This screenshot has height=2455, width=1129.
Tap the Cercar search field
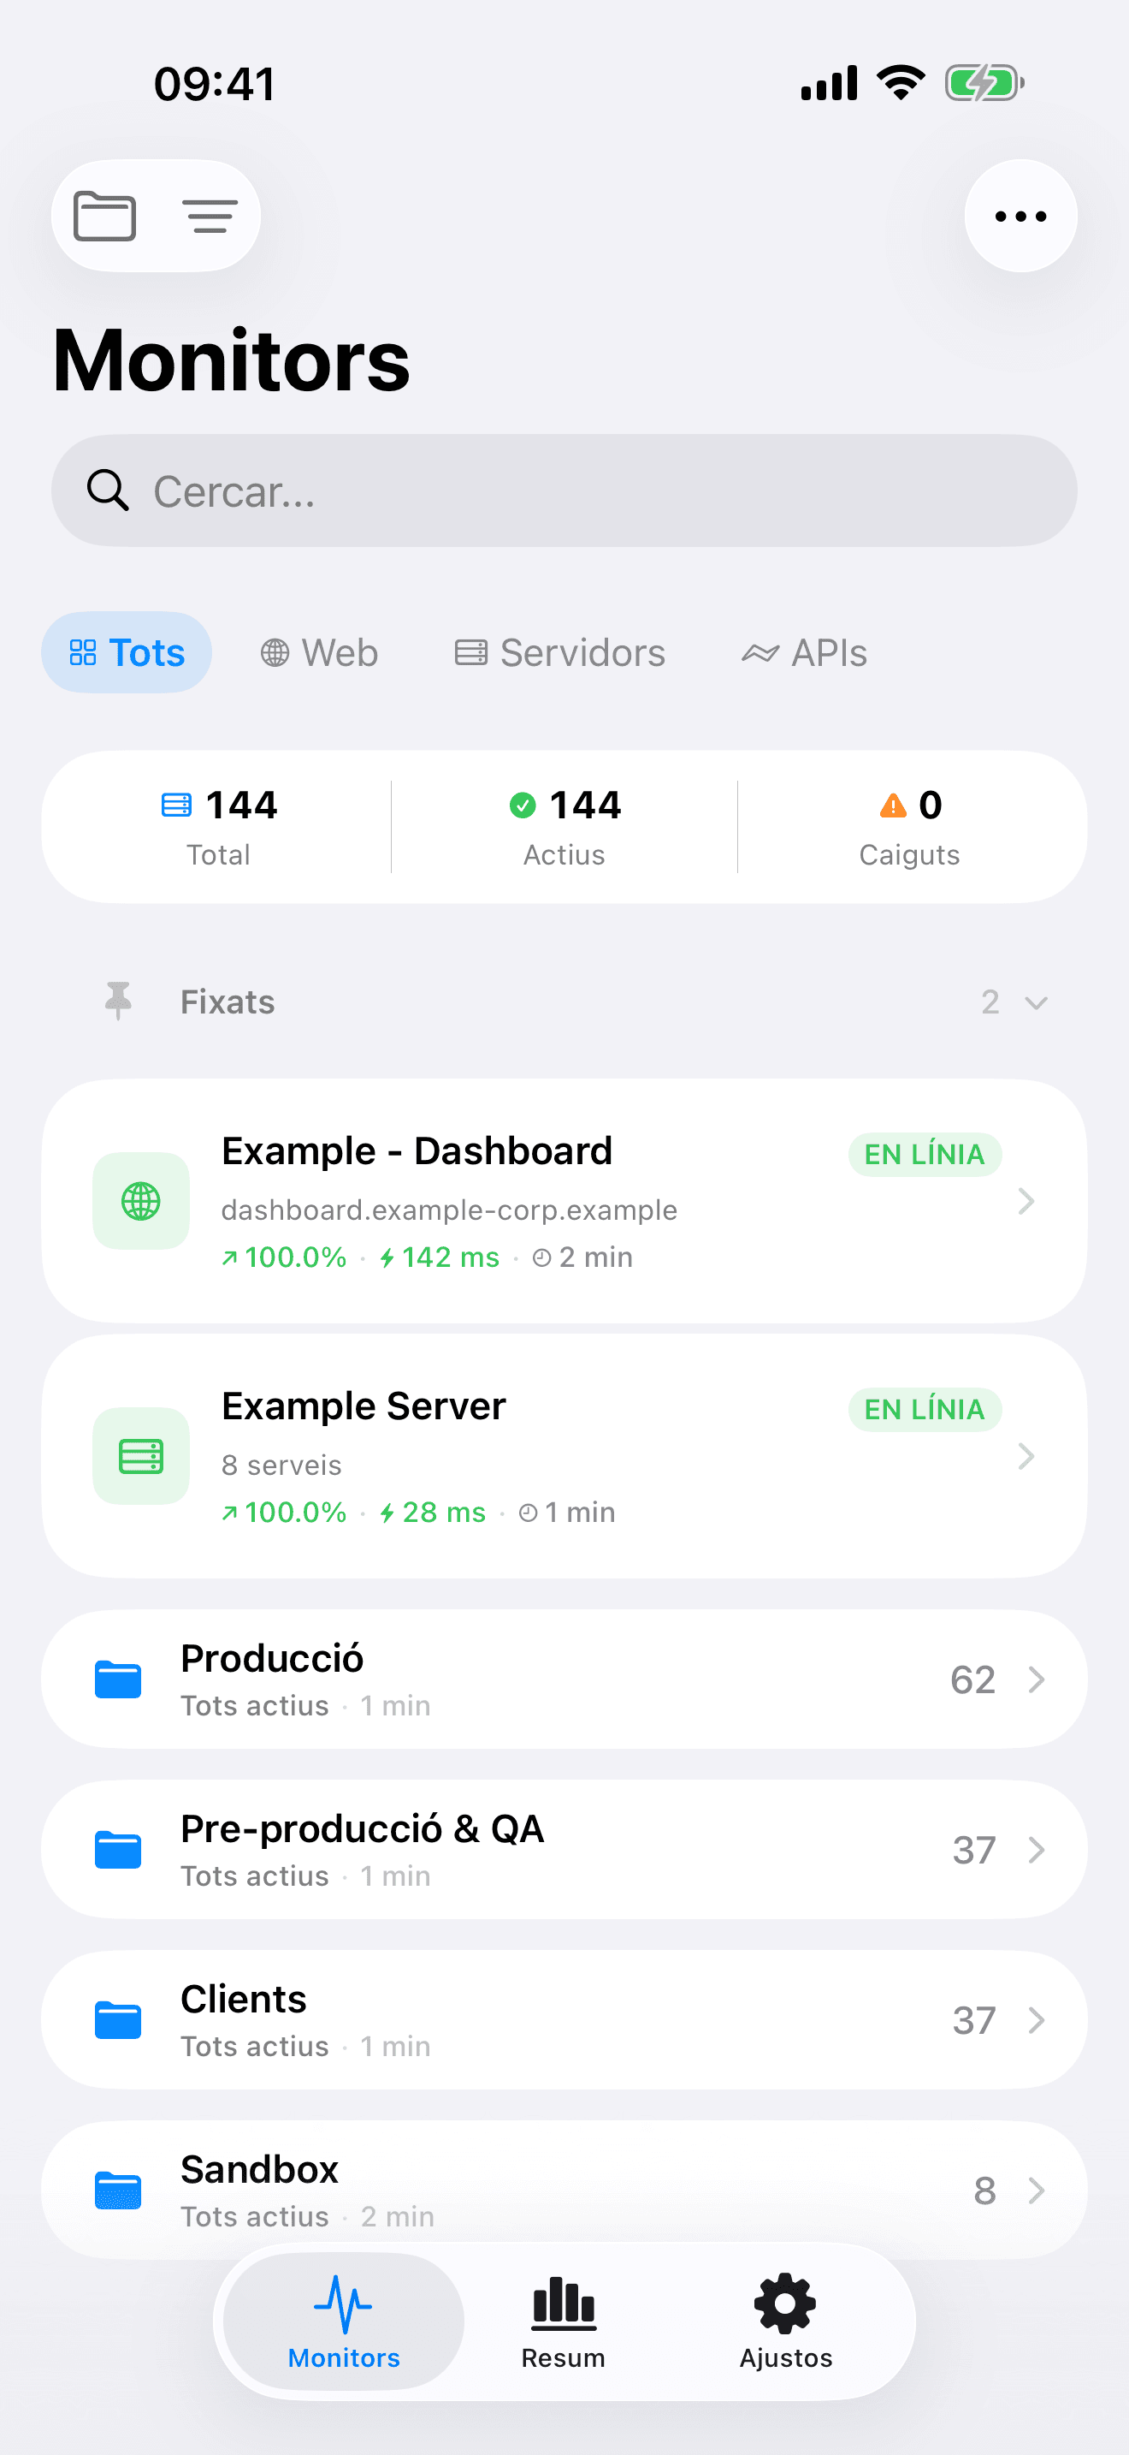pyautogui.click(x=564, y=490)
